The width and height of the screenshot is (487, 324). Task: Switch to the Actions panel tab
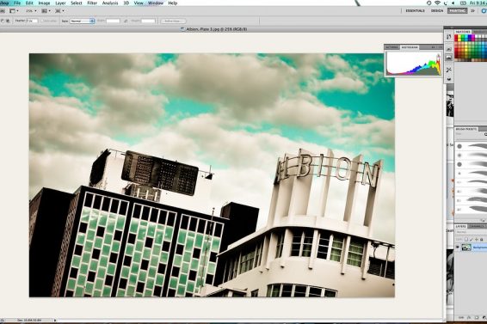pos(392,47)
